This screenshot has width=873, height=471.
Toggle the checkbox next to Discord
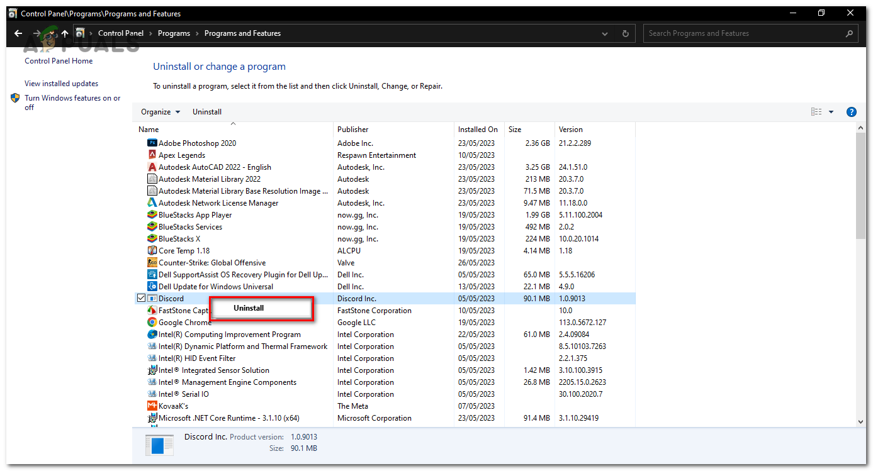click(x=141, y=297)
